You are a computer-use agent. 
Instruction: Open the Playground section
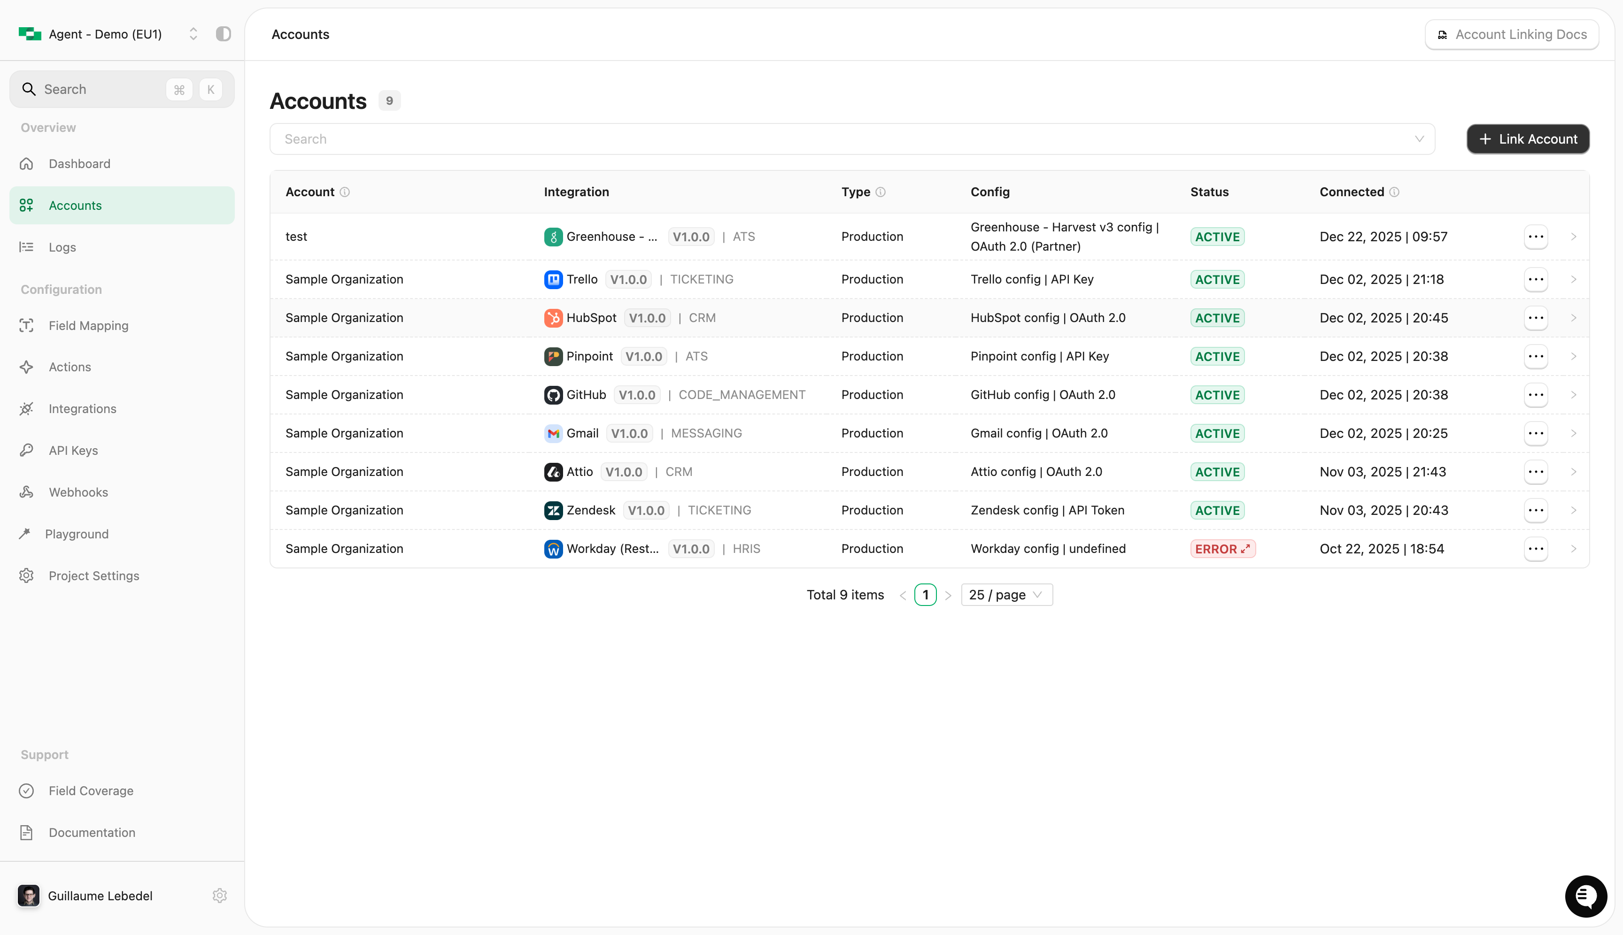77,534
